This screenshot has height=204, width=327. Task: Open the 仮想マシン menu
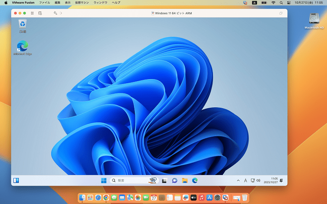[x=82, y=2]
